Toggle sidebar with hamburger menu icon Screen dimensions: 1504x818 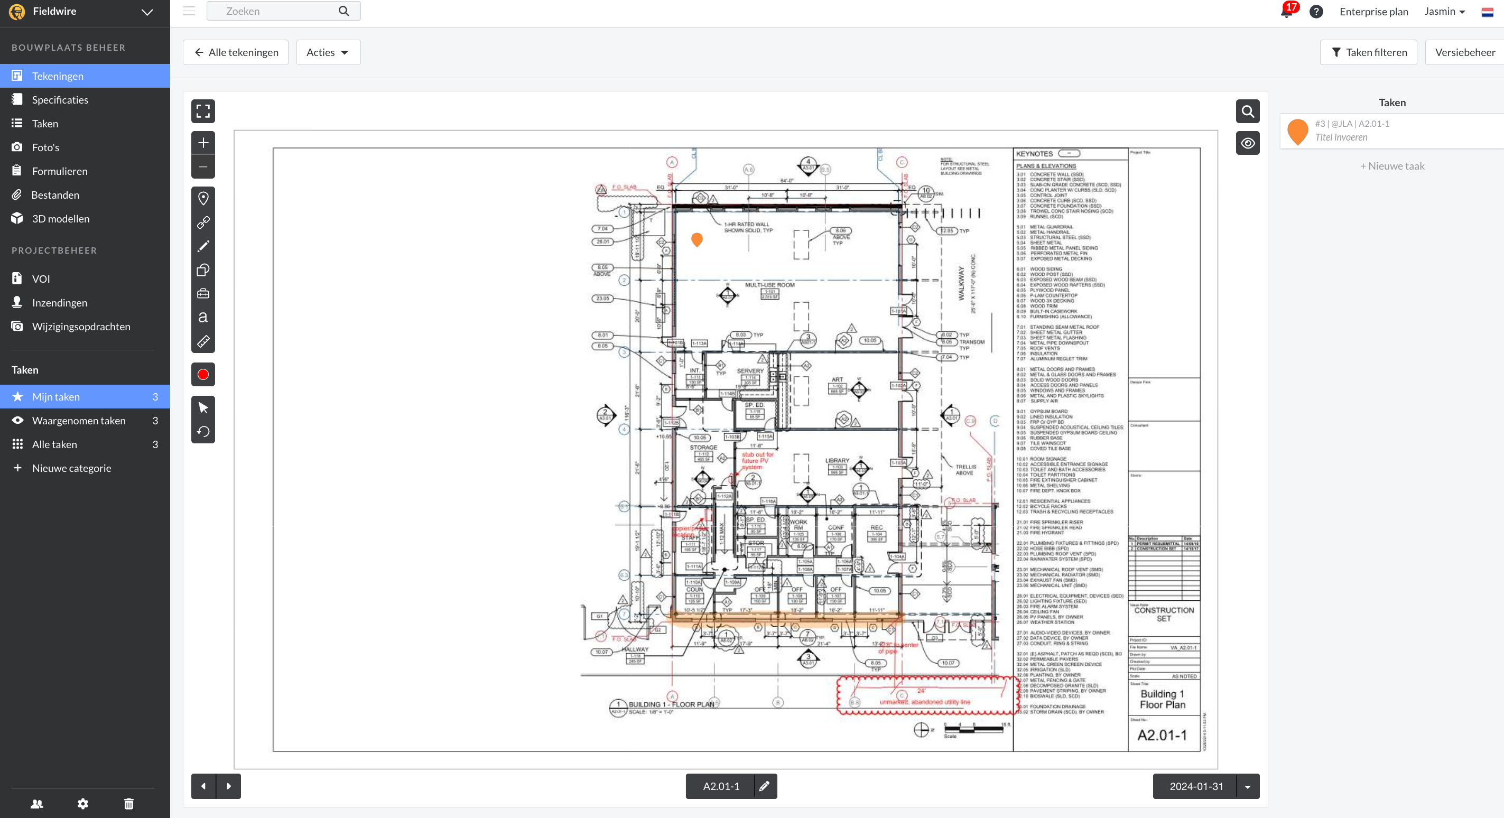tap(189, 11)
